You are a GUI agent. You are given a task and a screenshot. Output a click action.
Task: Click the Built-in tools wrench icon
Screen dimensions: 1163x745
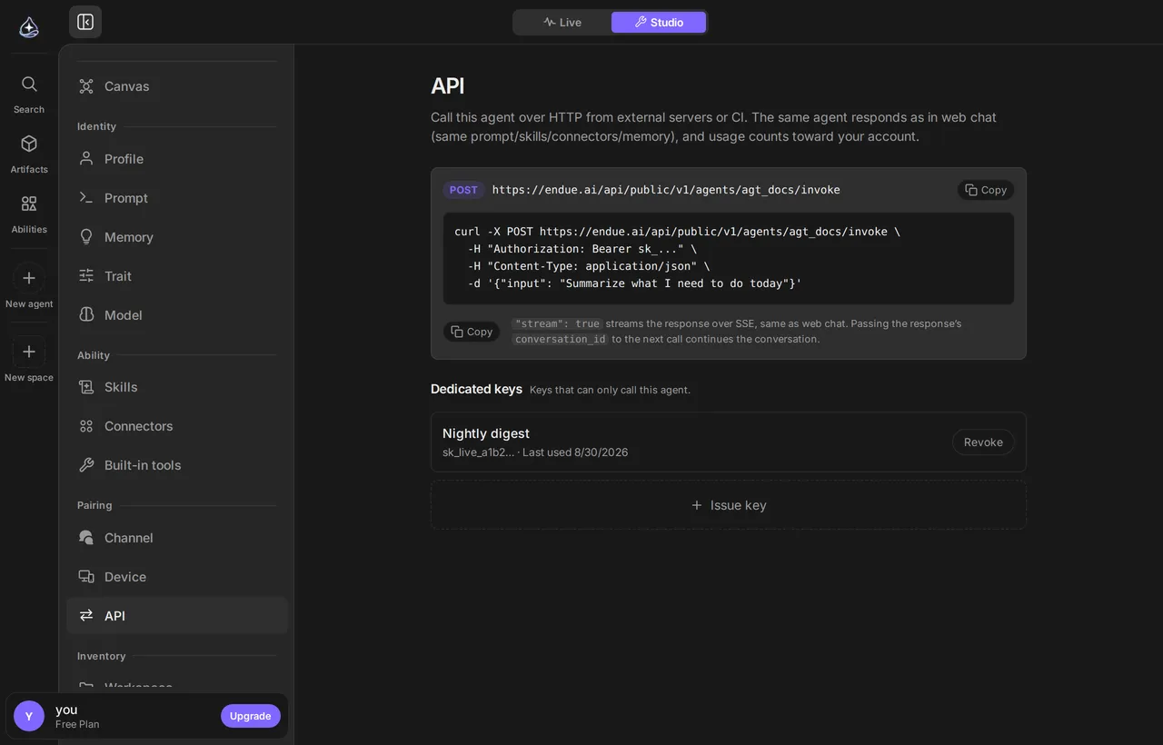click(x=86, y=465)
